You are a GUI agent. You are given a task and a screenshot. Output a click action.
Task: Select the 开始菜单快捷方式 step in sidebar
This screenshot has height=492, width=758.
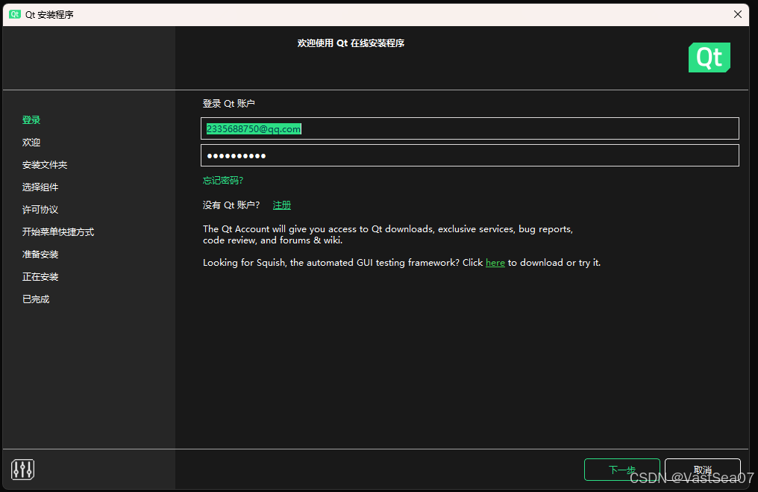click(x=58, y=231)
